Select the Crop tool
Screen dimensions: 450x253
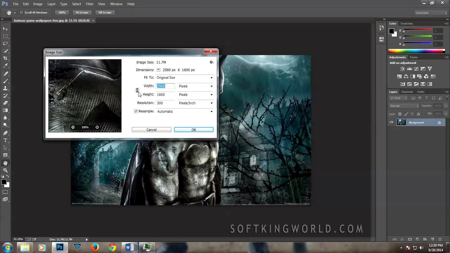(5, 58)
